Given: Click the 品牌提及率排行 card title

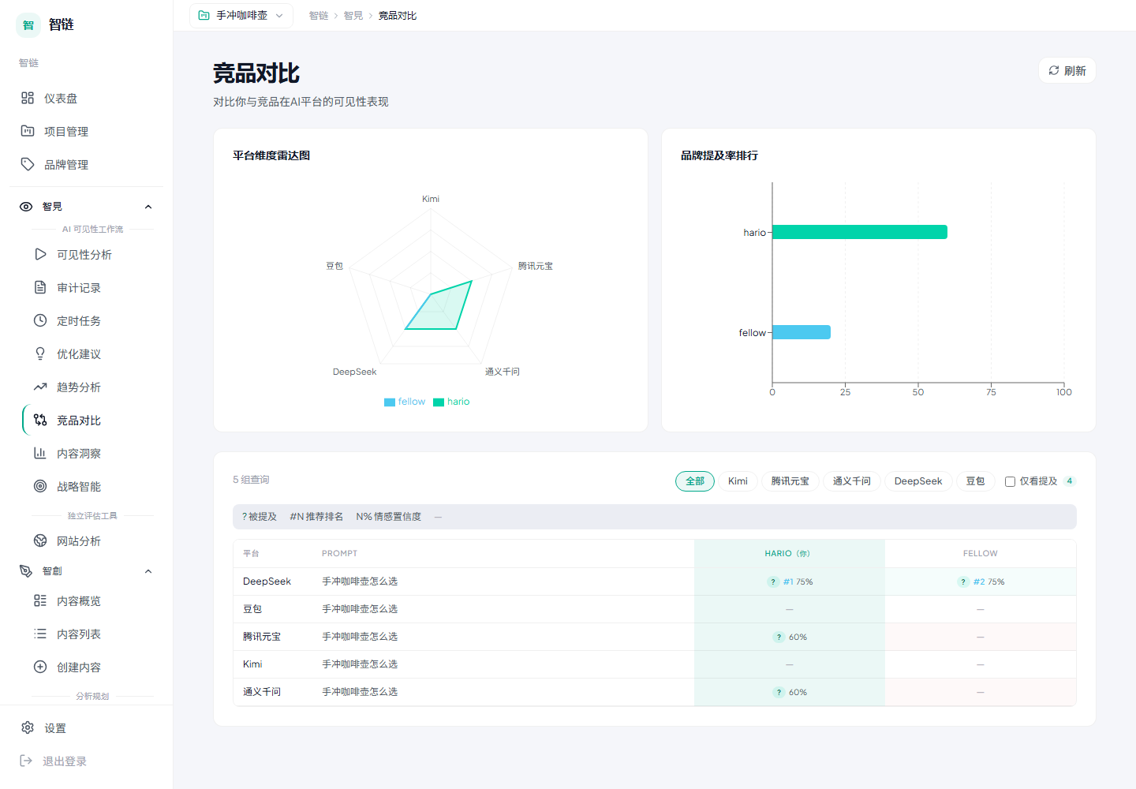Looking at the screenshot, I should 719,155.
